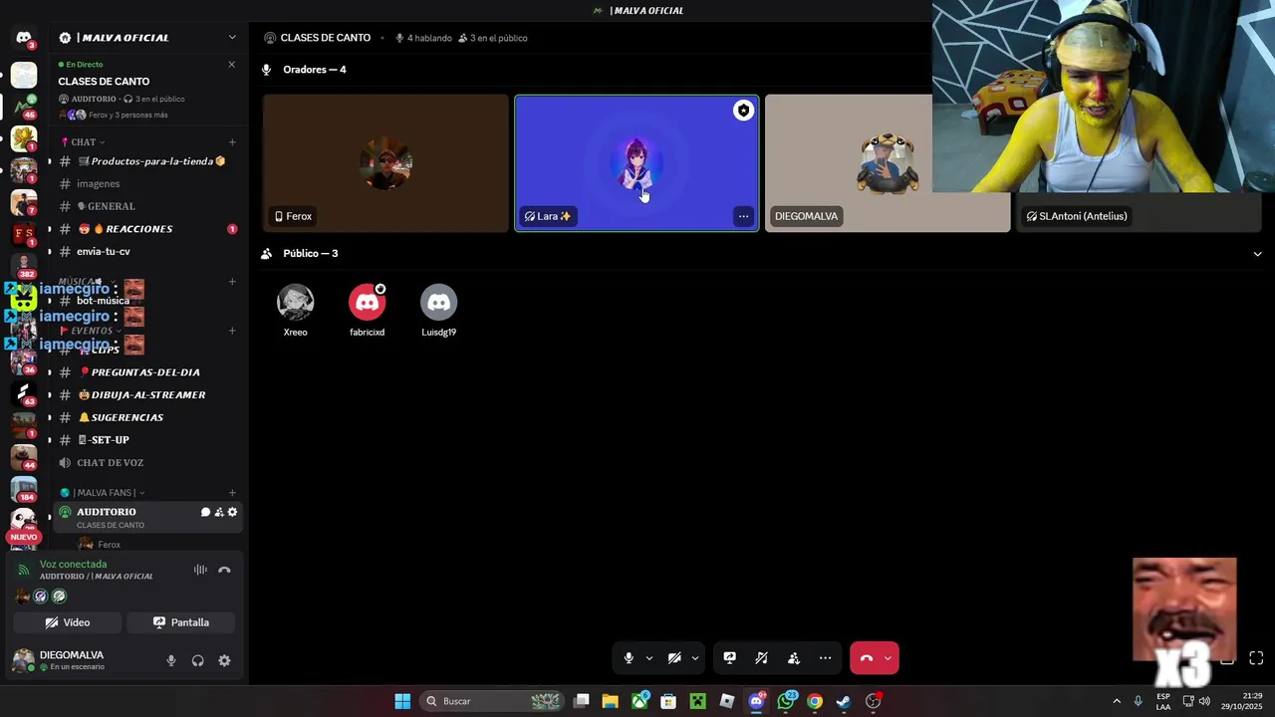
Task: Open the envia-tu-cv channel
Action: tap(144, 251)
